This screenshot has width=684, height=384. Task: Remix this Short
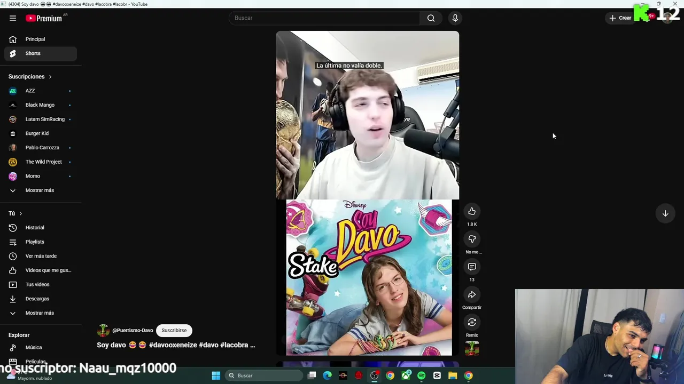[472, 322]
